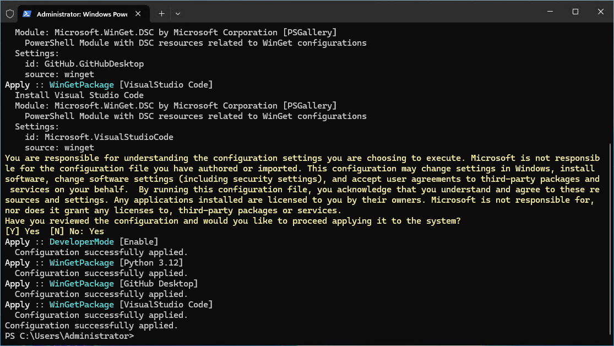Open the new tab dropdown chevron
Viewport: 614px width, 346px height.
[x=177, y=13]
